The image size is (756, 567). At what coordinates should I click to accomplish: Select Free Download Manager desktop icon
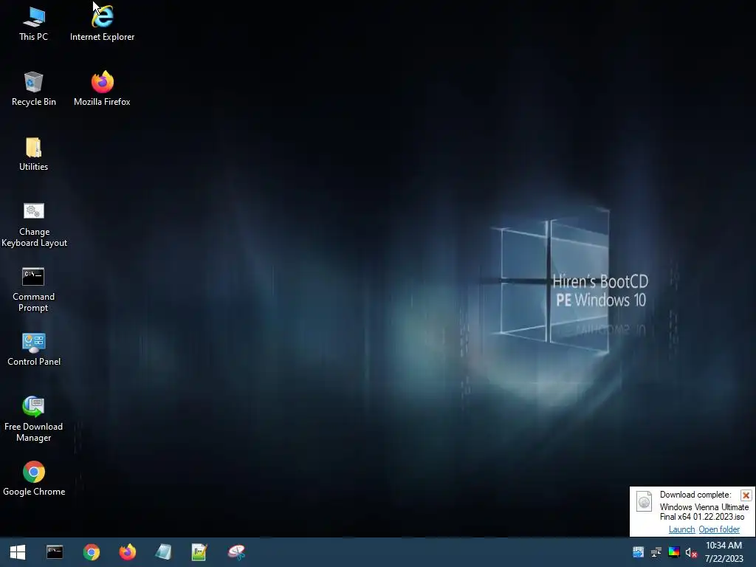pos(34,419)
